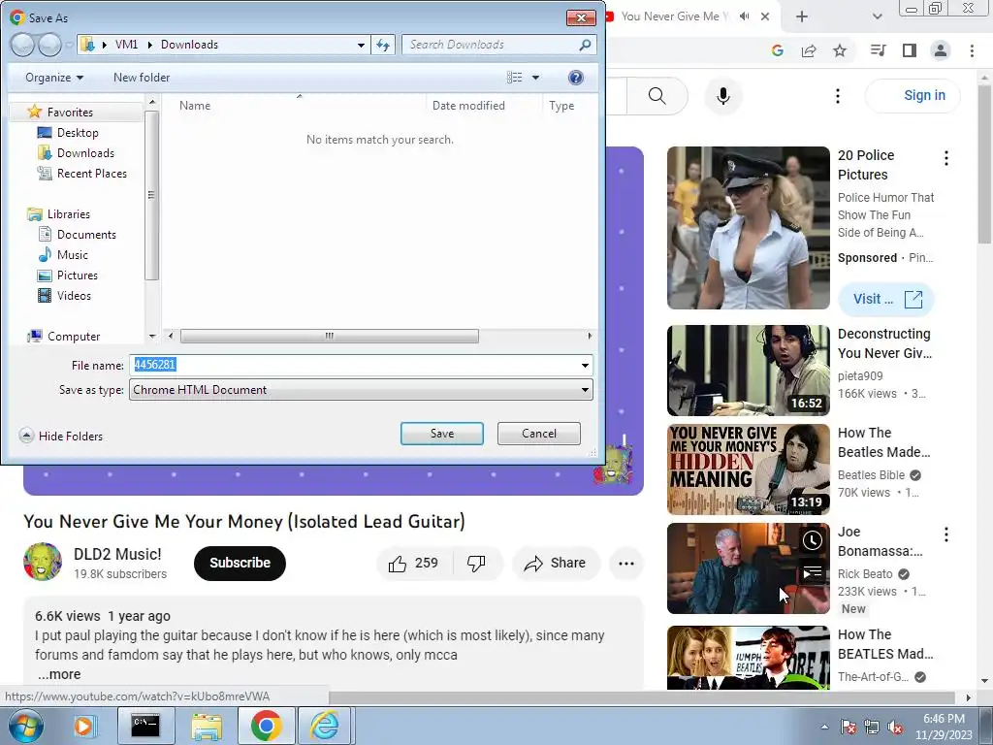This screenshot has width=993, height=745.
Task: Open the Organize menu
Action: tap(54, 78)
